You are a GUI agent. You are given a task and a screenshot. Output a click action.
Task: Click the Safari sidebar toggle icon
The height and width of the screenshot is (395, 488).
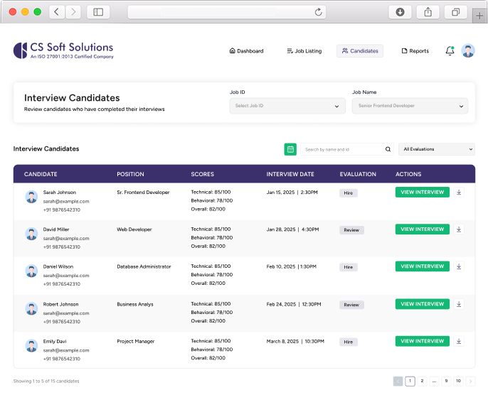98,12
